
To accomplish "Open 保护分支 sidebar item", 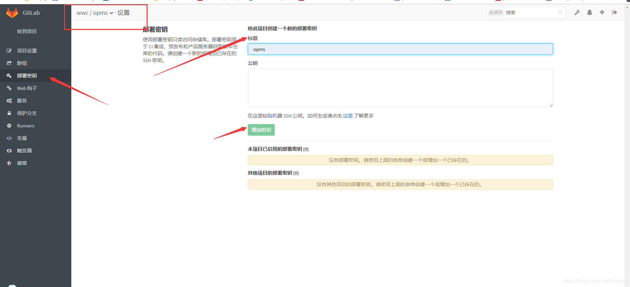I will point(35,113).
